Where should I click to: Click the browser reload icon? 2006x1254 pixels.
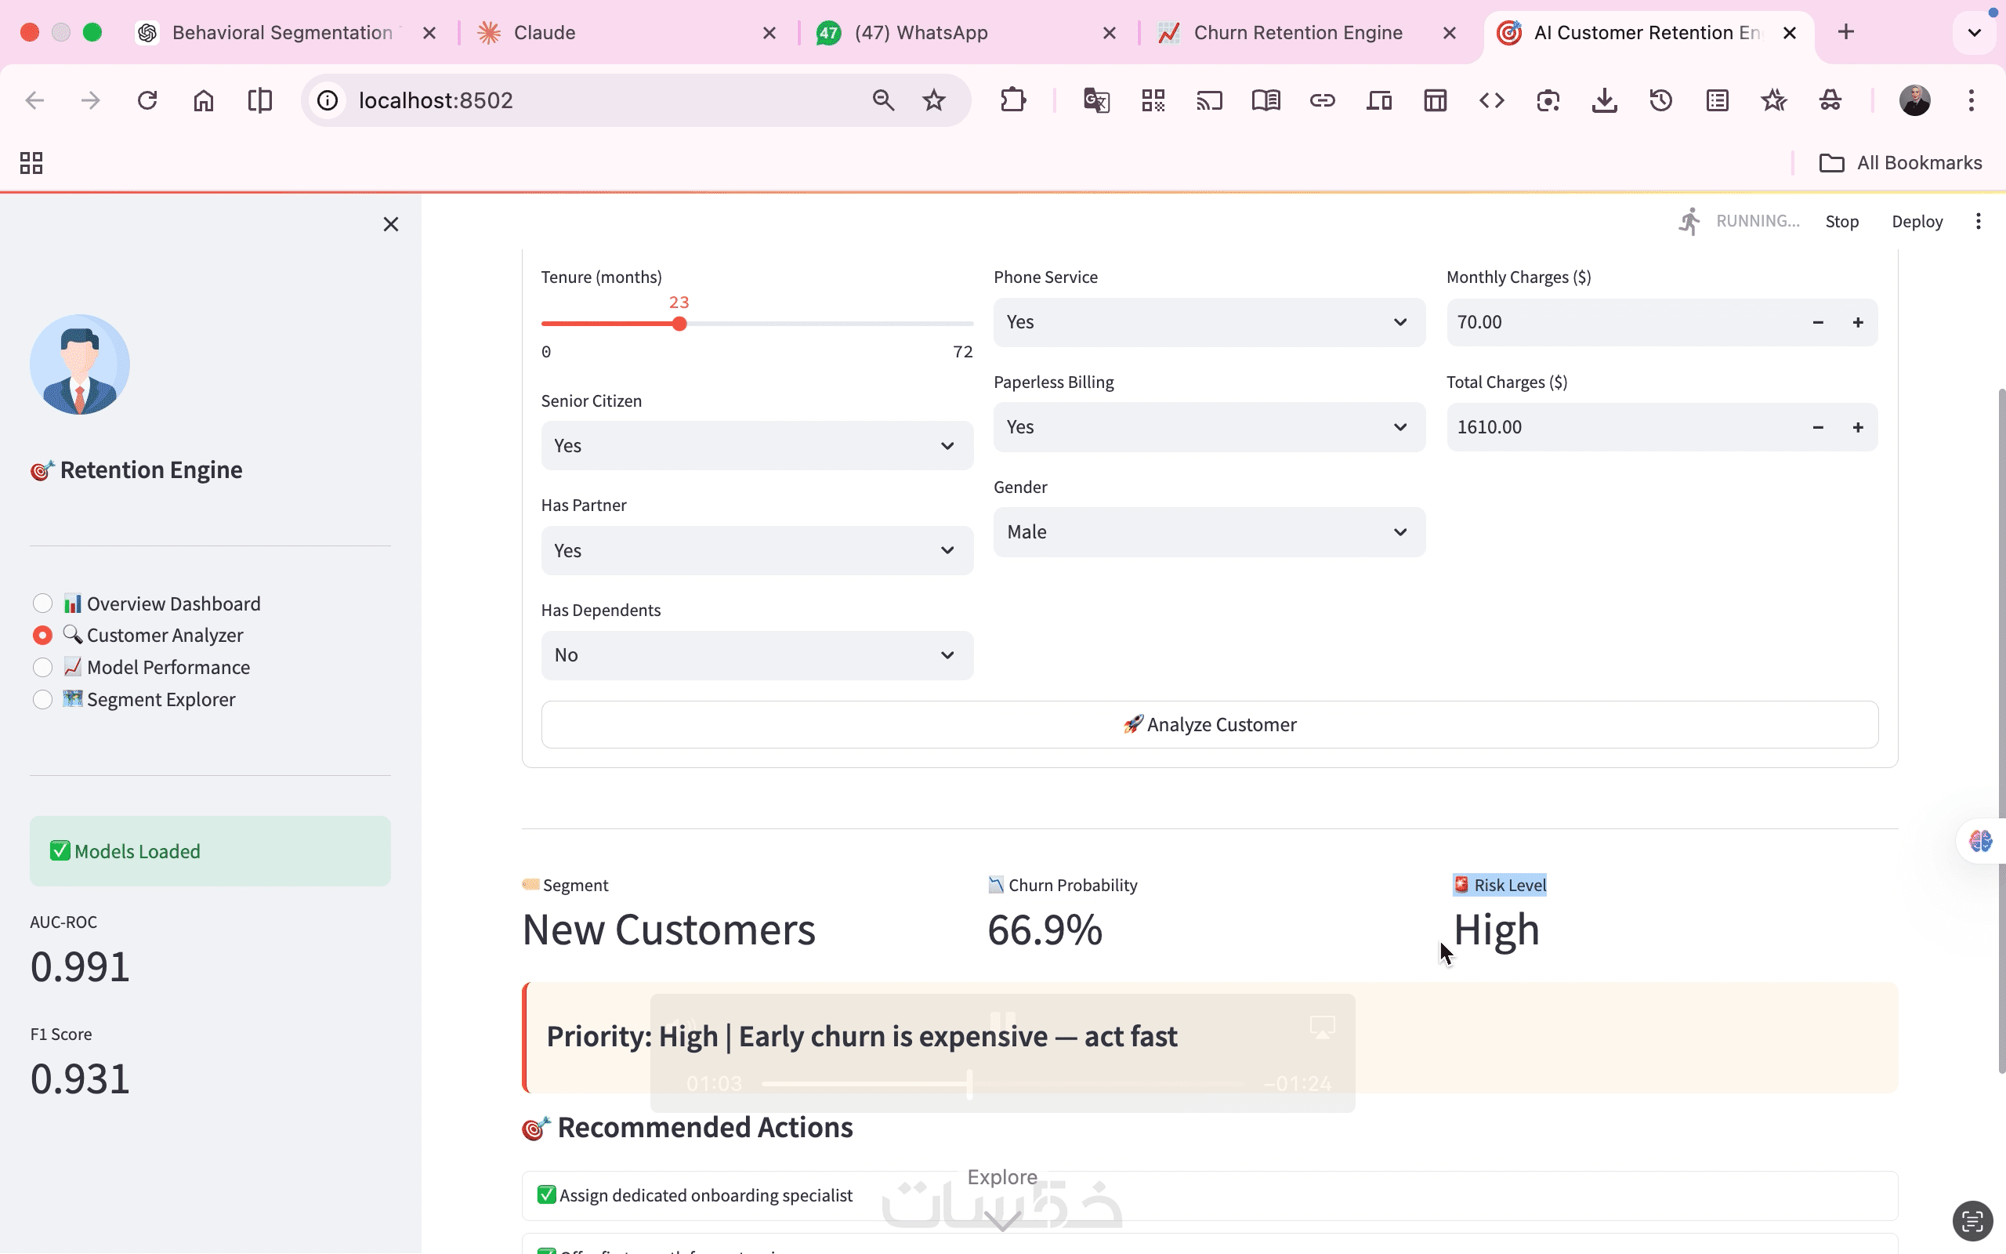tap(147, 100)
